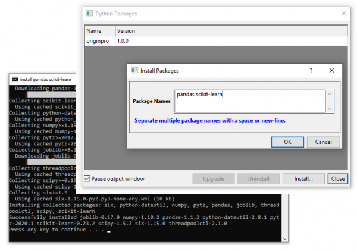Viewport: 357px width, 251px height.
Task: Click the question mark help button
Action: coord(311,70)
